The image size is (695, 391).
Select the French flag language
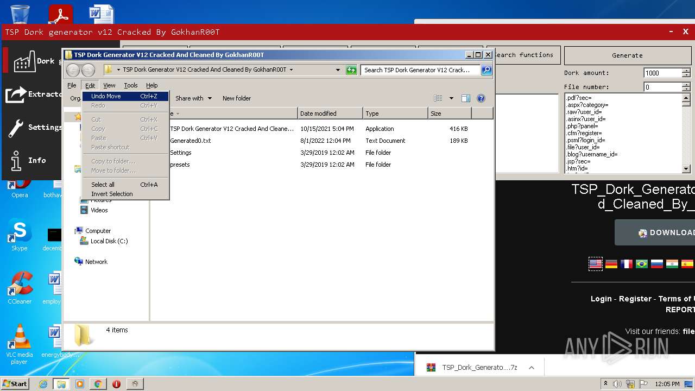[627, 264]
